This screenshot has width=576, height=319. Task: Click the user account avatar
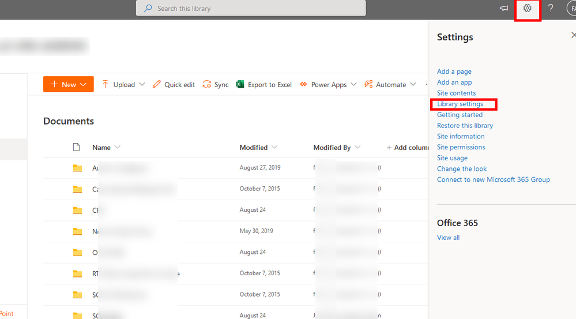click(571, 8)
